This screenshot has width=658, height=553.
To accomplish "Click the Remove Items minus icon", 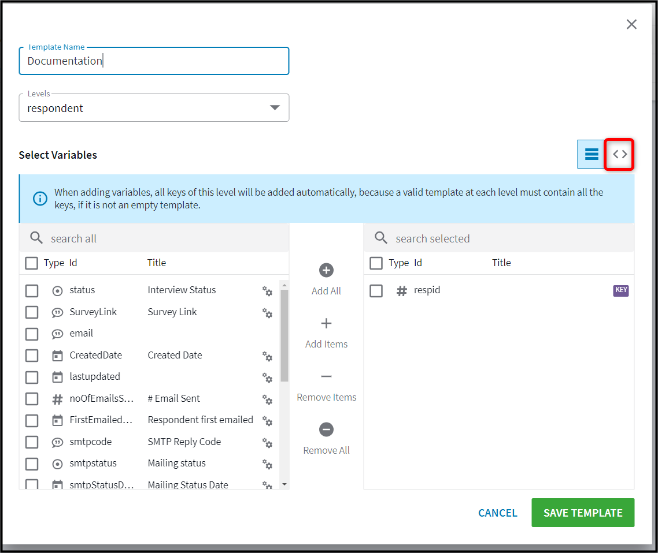I will tap(326, 376).
